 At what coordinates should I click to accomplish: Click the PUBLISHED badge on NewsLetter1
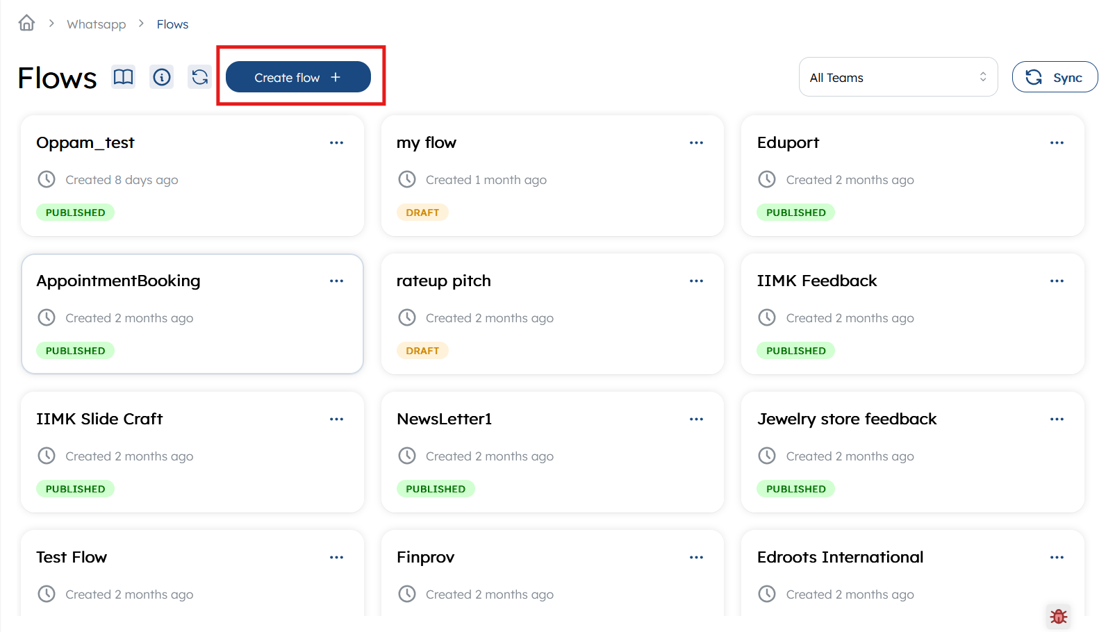click(x=436, y=489)
